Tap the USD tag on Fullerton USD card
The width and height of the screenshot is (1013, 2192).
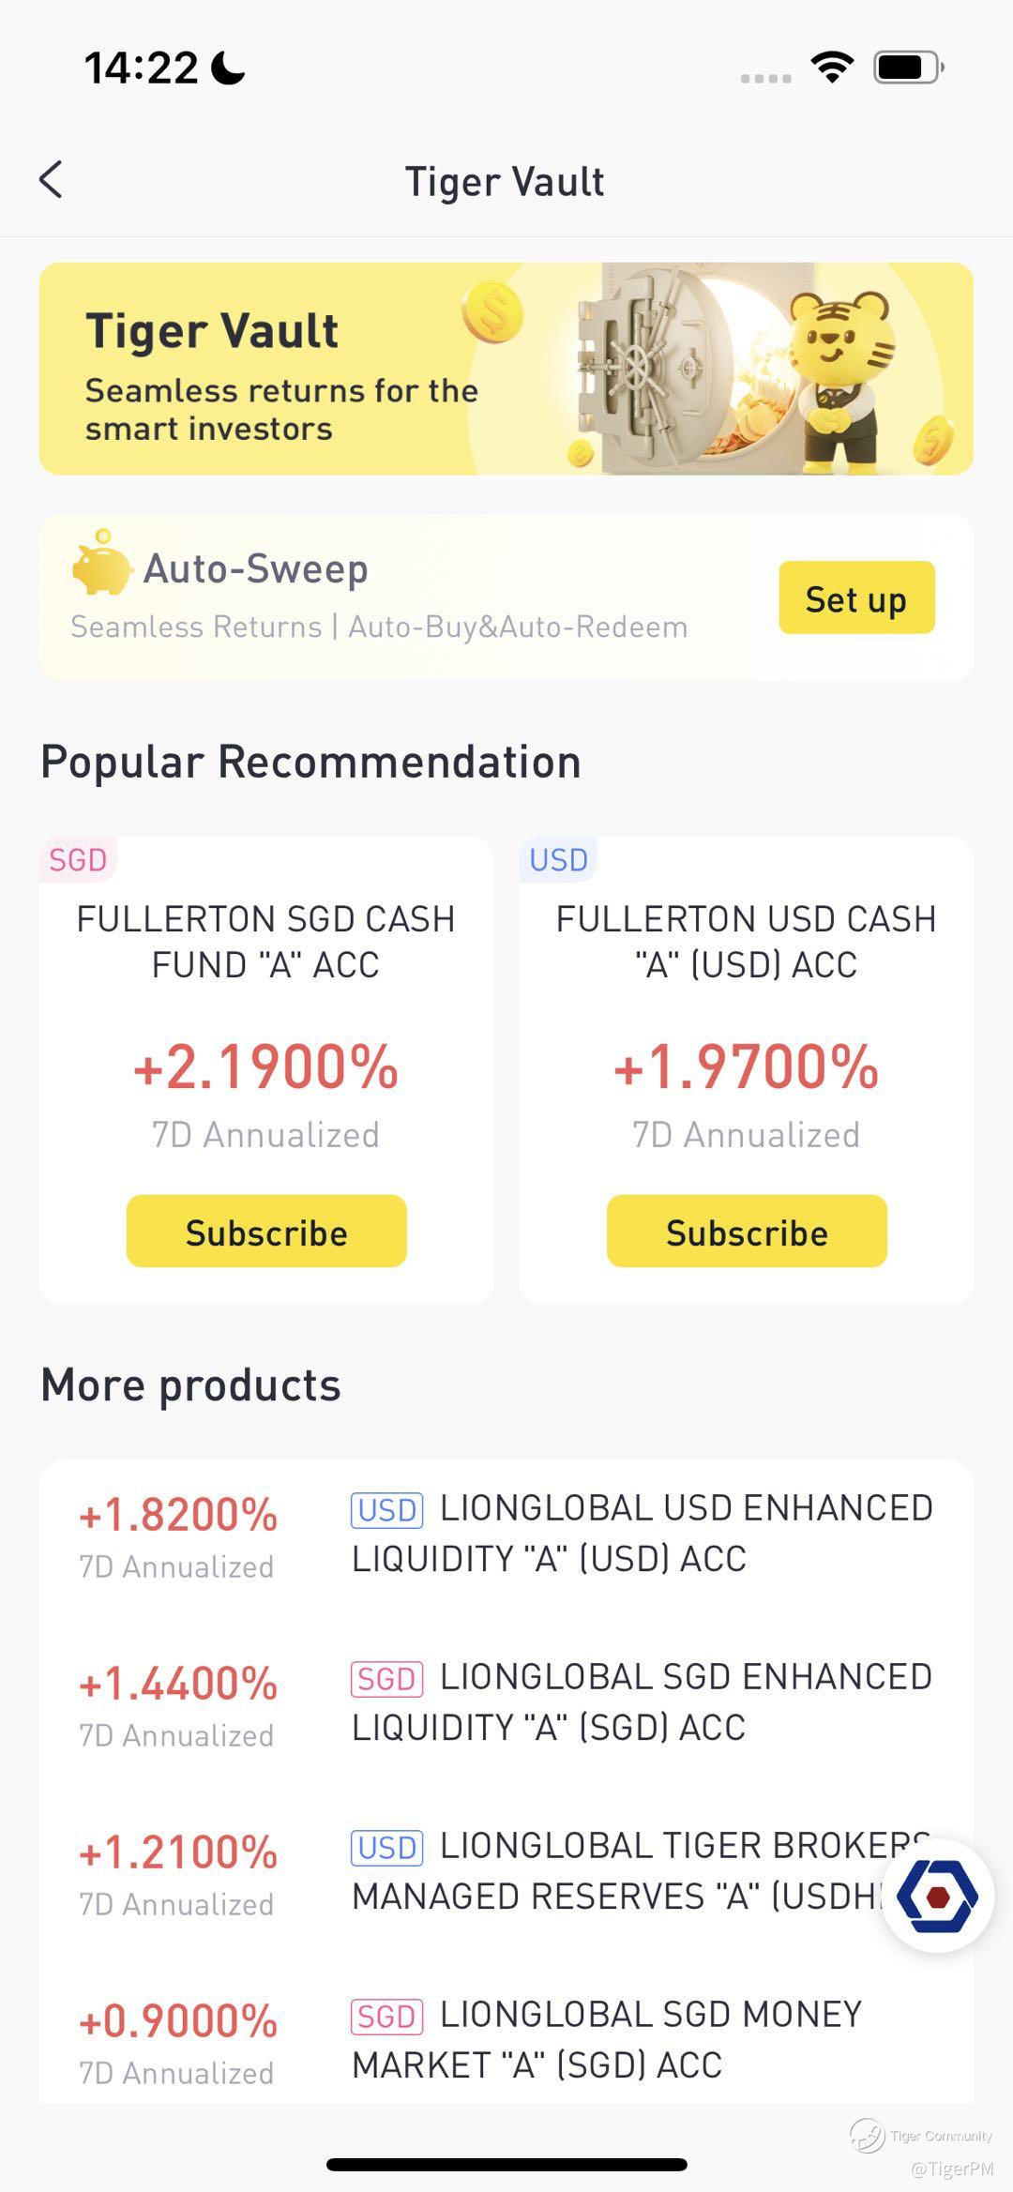tap(558, 859)
